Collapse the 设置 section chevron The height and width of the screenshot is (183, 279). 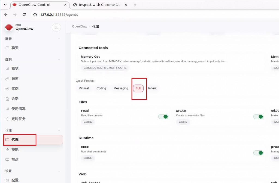(x=59, y=171)
